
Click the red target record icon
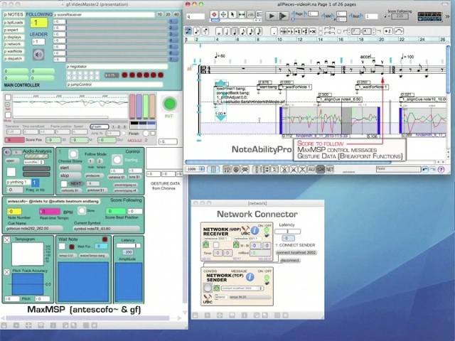tap(213, 15)
